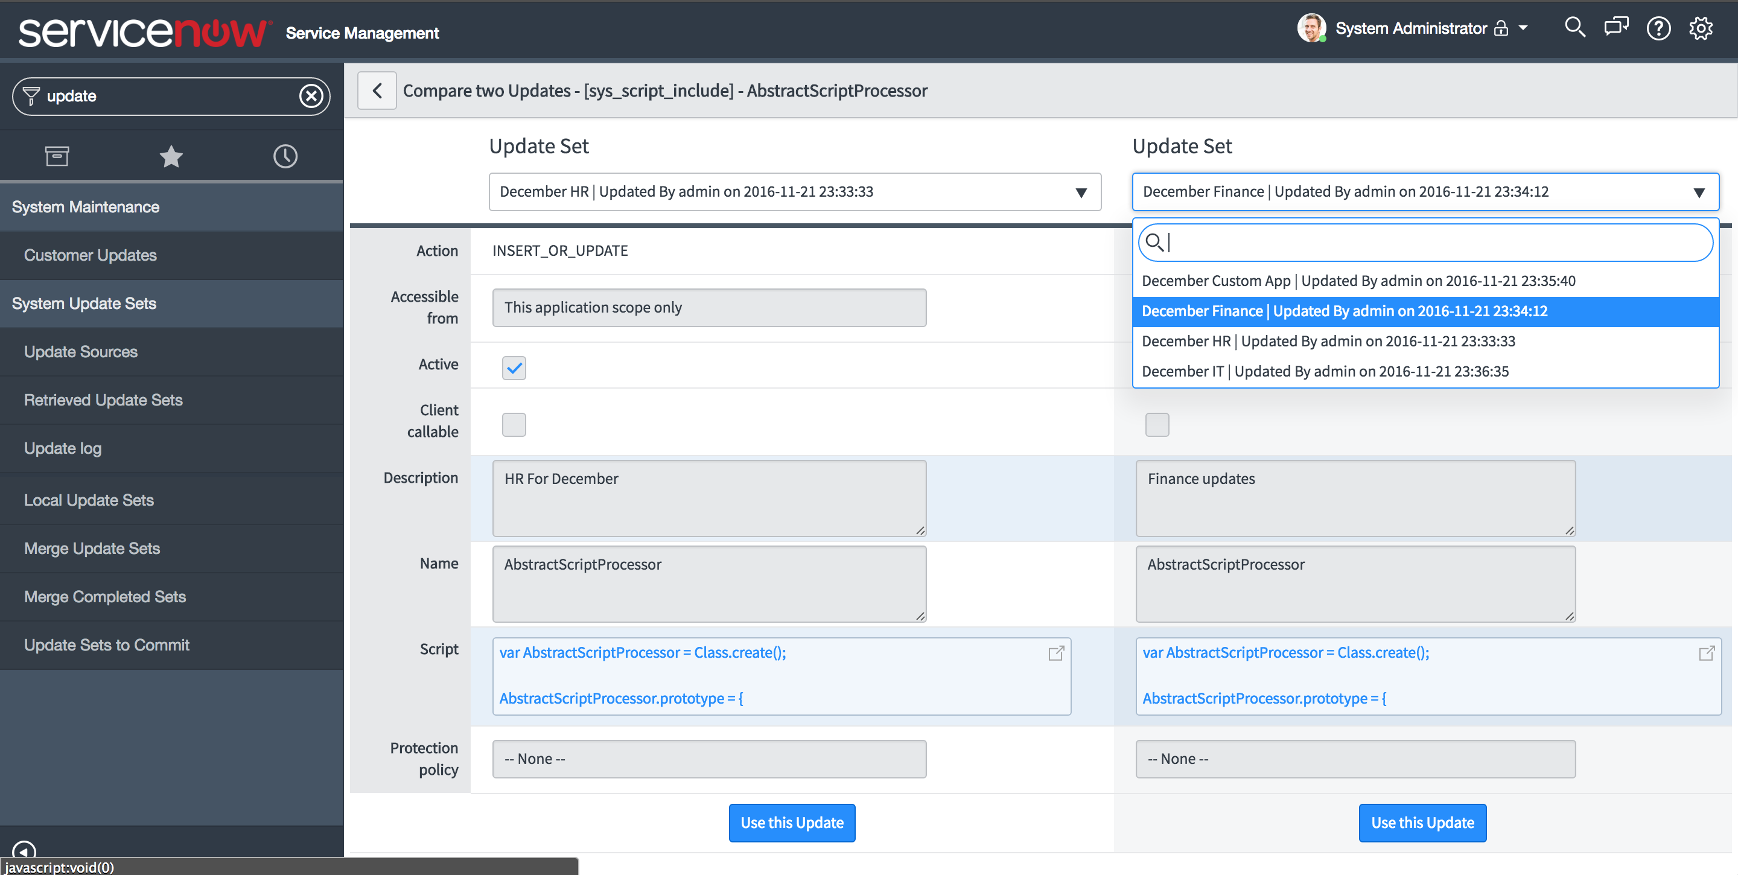Select December IT option

pyautogui.click(x=1425, y=371)
